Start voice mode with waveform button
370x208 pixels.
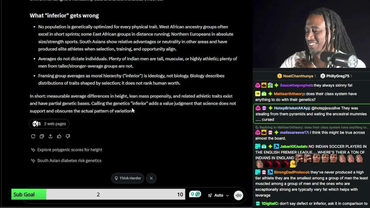(x=238, y=195)
